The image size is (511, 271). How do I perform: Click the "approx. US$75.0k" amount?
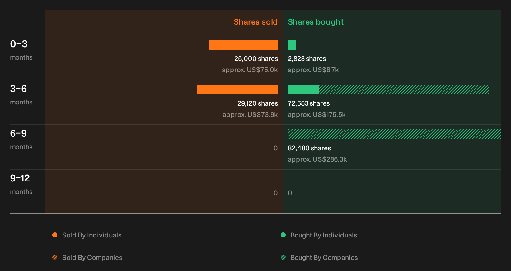tap(250, 70)
